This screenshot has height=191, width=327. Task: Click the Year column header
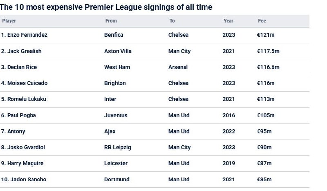pyautogui.click(x=228, y=21)
